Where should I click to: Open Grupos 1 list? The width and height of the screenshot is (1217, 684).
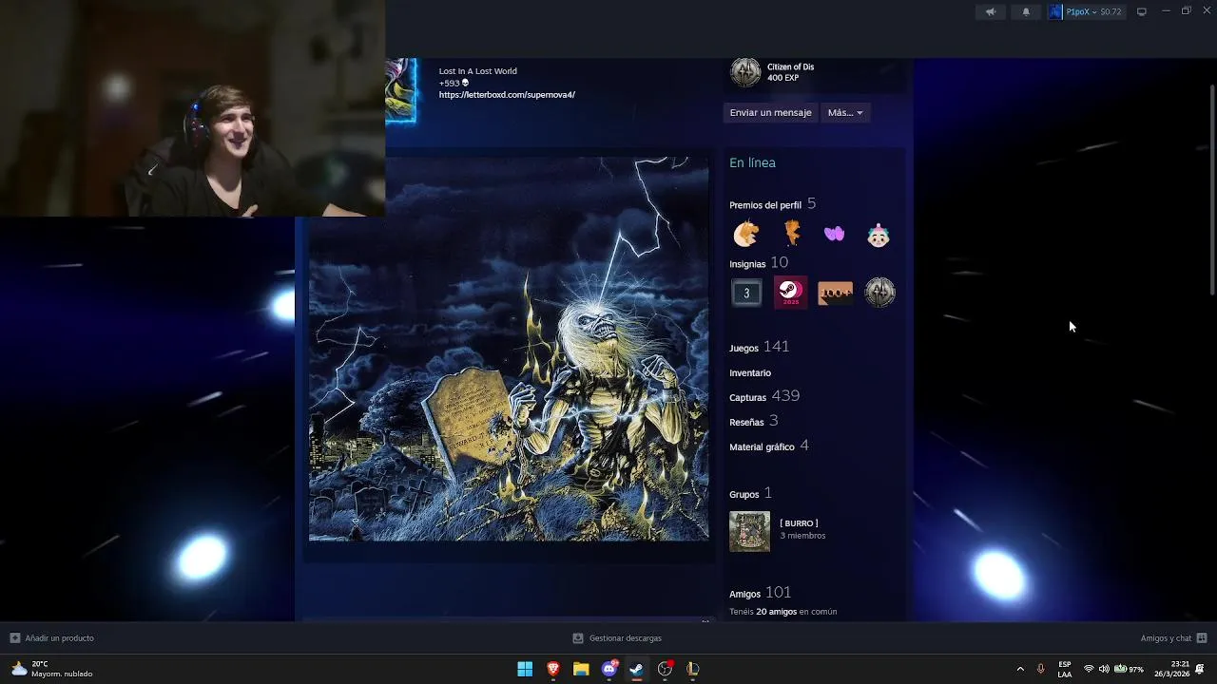click(751, 494)
